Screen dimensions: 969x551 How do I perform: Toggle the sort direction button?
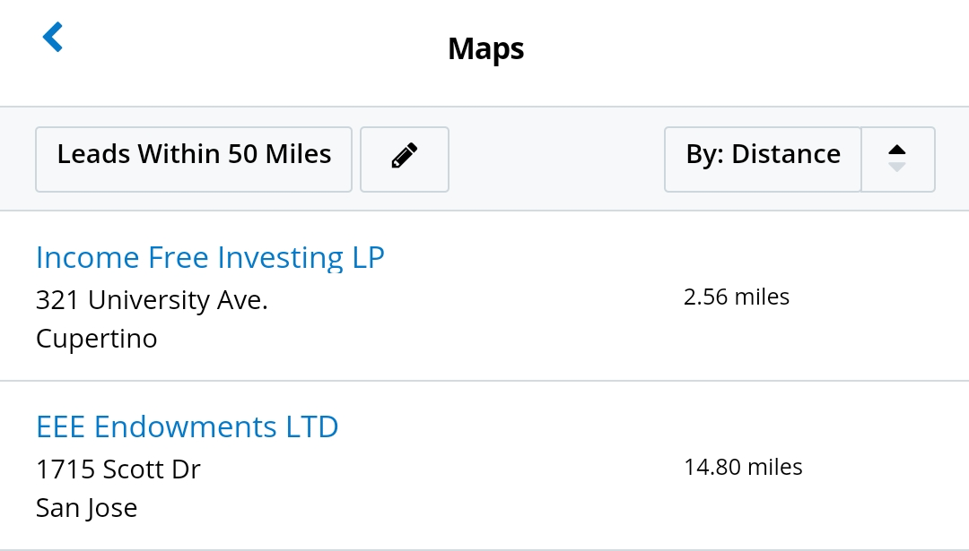point(898,159)
